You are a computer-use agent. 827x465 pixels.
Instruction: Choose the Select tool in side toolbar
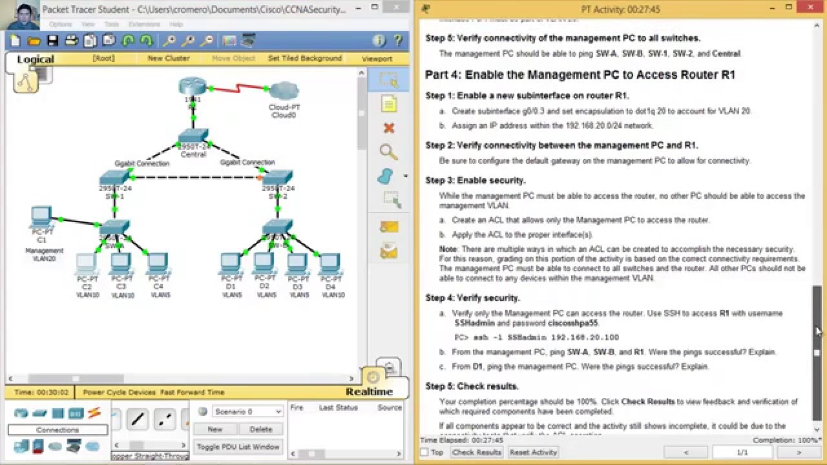coord(388,79)
